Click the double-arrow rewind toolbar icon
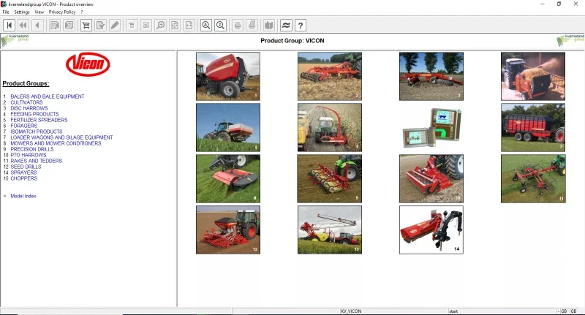The image size is (585, 315). (x=23, y=26)
